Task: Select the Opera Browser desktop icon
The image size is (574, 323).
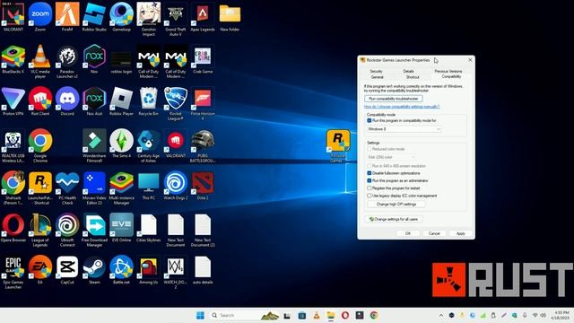Action: [x=13, y=227]
